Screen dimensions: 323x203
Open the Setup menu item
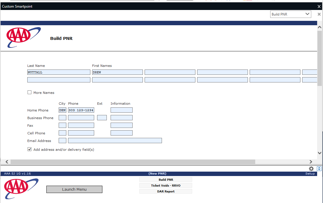(310, 173)
